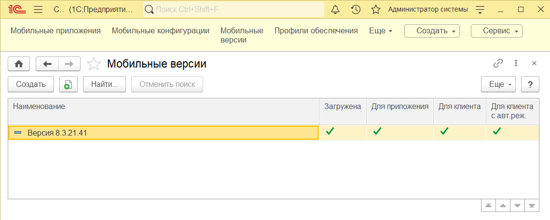Toggle Для клиента checkmark in row
This screenshot has height=220, width=550.
coord(444,132)
